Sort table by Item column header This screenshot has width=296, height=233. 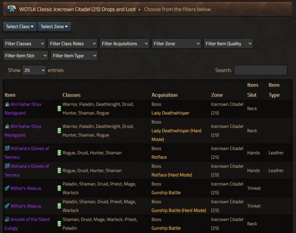(10, 95)
